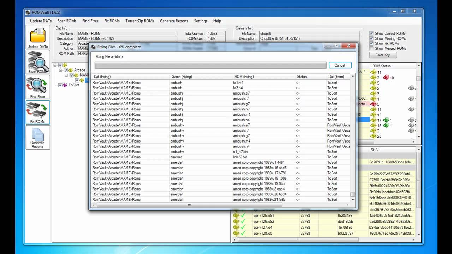Collapse the root tree node

[55, 65]
